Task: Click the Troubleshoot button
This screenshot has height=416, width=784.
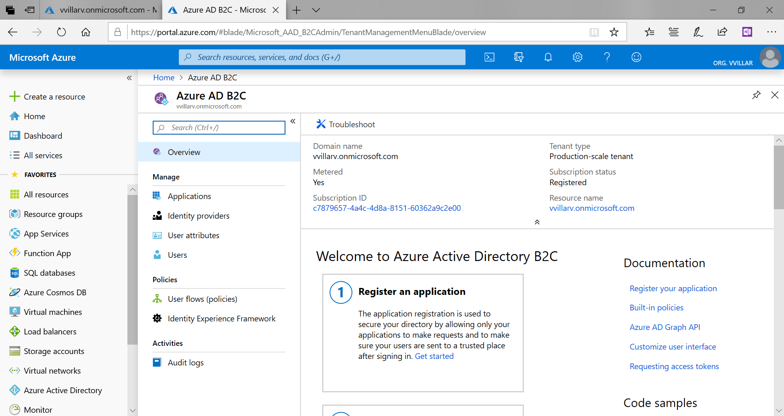Action: [x=345, y=124]
